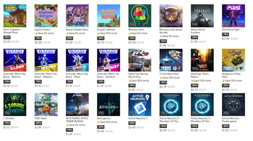Open the Aborigenus cover image
The image size is (253, 141).
coord(108,104)
